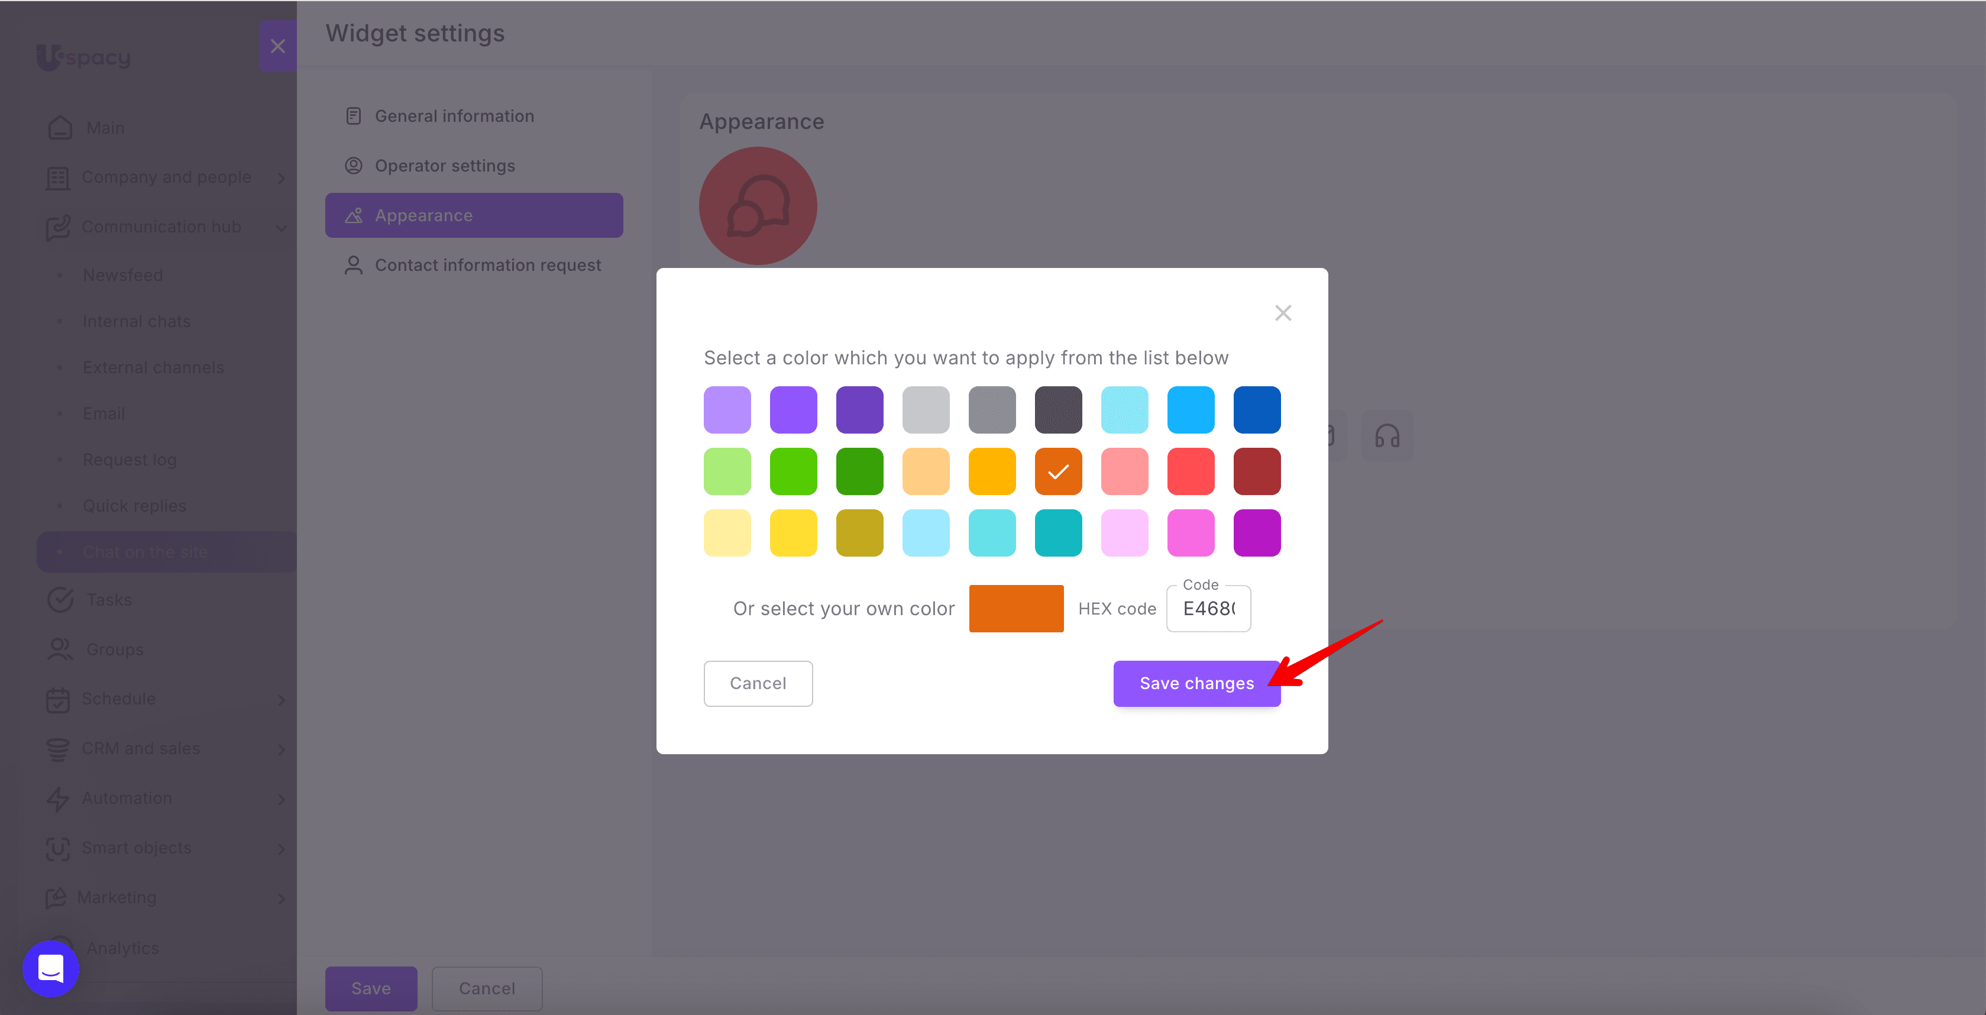Click the Operator settings user icon
The height and width of the screenshot is (1015, 1986).
point(353,166)
